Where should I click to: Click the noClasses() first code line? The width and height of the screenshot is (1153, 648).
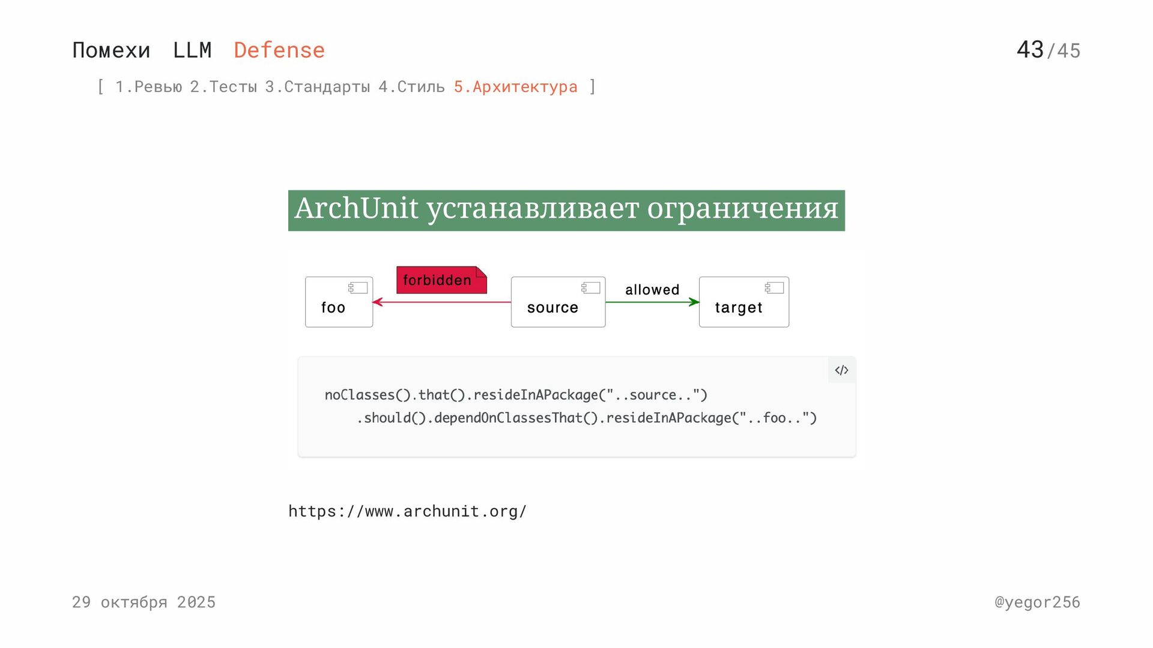[516, 395]
